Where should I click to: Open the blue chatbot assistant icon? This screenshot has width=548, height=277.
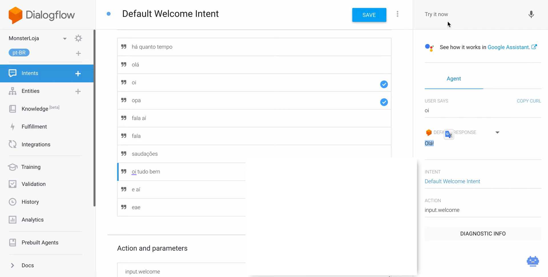(x=533, y=261)
